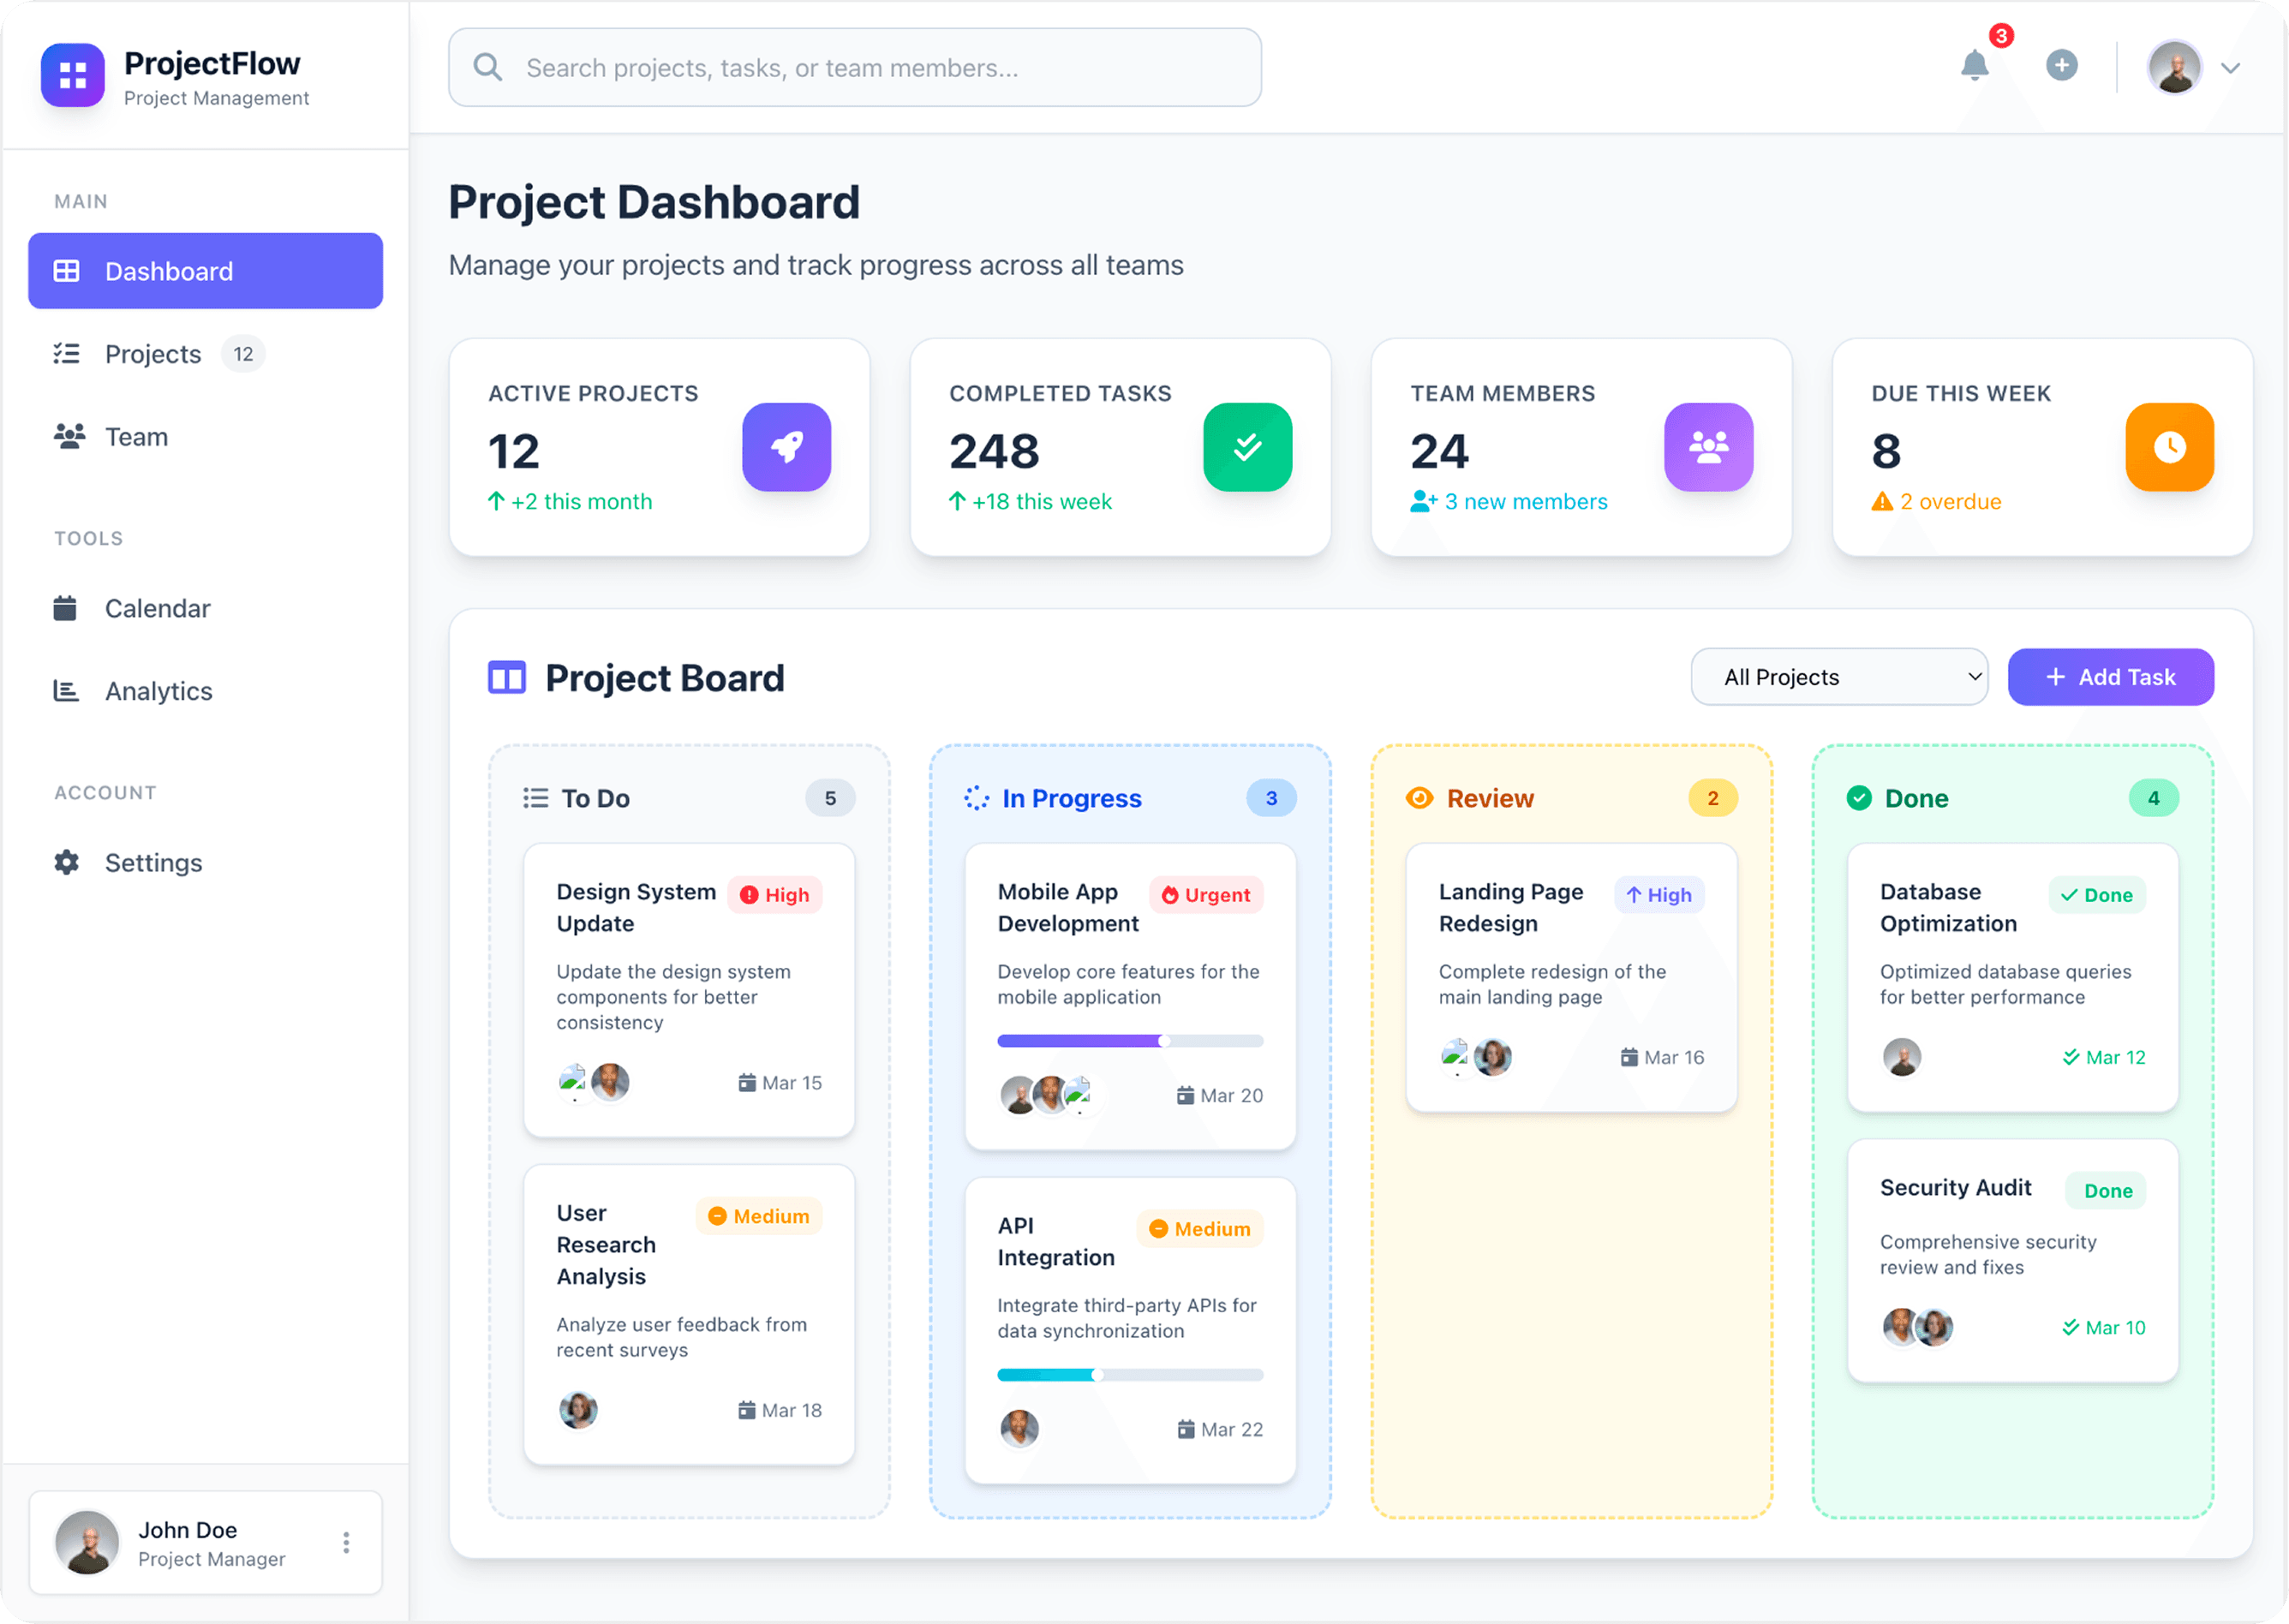Image resolution: width=2289 pixels, height=1624 pixels.
Task: Open the All Projects filter dropdown
Action: [x=1838, y=677]
